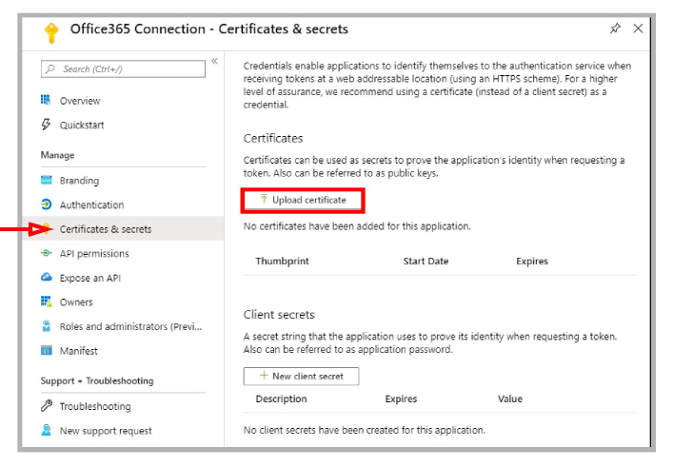Click the Client secrets section heading

pos(279,315)
